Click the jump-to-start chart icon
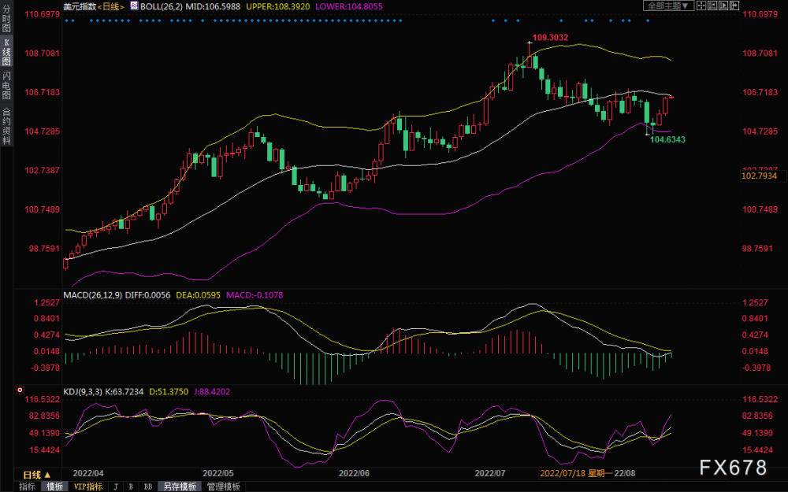 click(x=712, y=6)
